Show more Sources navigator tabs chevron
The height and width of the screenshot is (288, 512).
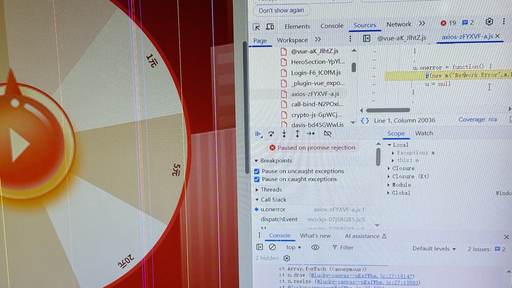pyautogui.click(x=318, y=39)
